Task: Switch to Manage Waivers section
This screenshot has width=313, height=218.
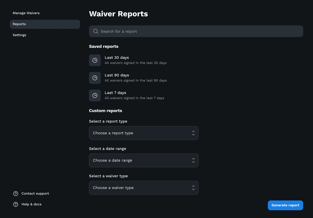Action: pos(26,13)
